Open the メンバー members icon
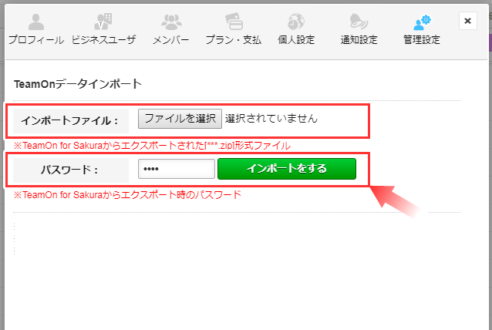The height and width of the screenshot is (330, 492). 171,22
